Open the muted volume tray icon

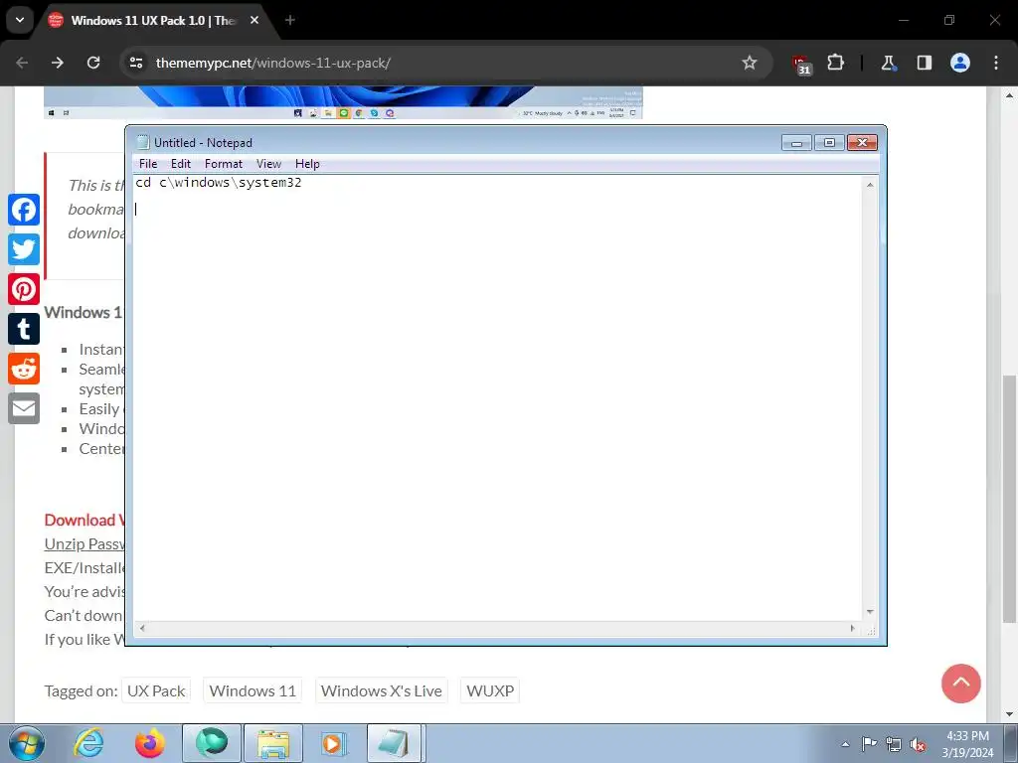(918, 745)
